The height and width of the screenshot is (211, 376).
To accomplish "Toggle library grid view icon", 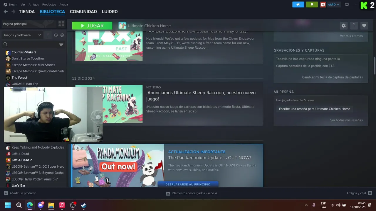I will [61, 24].
